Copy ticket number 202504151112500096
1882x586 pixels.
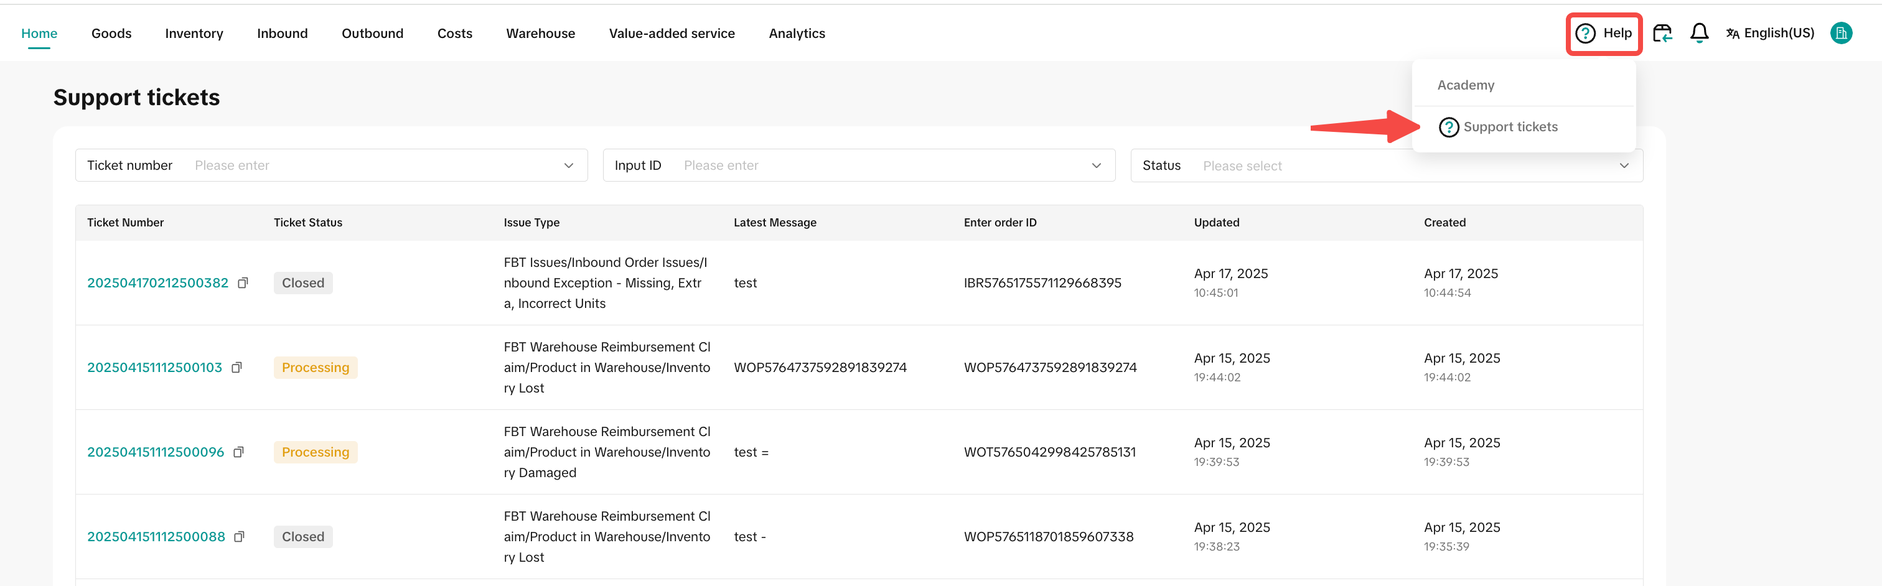coord(238,452)
